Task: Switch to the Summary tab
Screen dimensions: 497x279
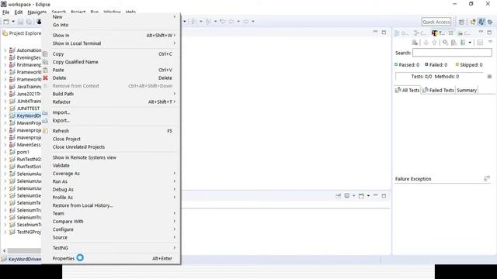Action: [x=467, y=90]
